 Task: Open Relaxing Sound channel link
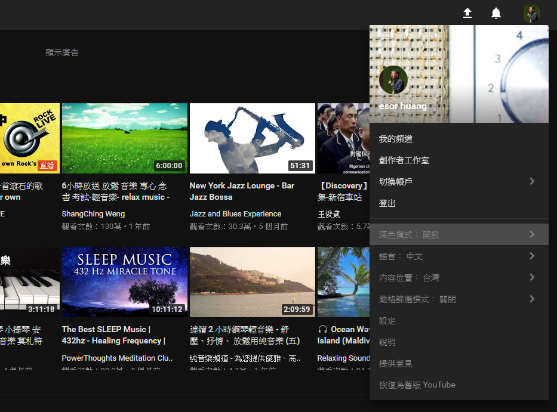tap(343, 358)
